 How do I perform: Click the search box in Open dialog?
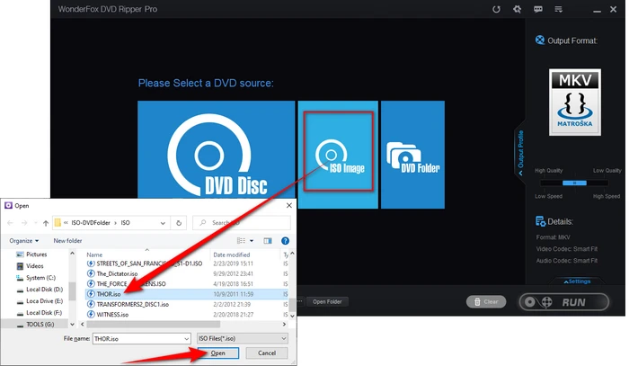click(242, 223)
